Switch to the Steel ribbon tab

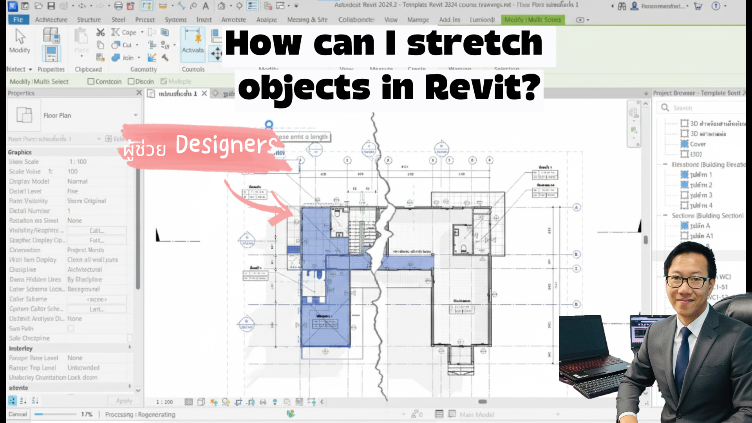click(118, 20)
